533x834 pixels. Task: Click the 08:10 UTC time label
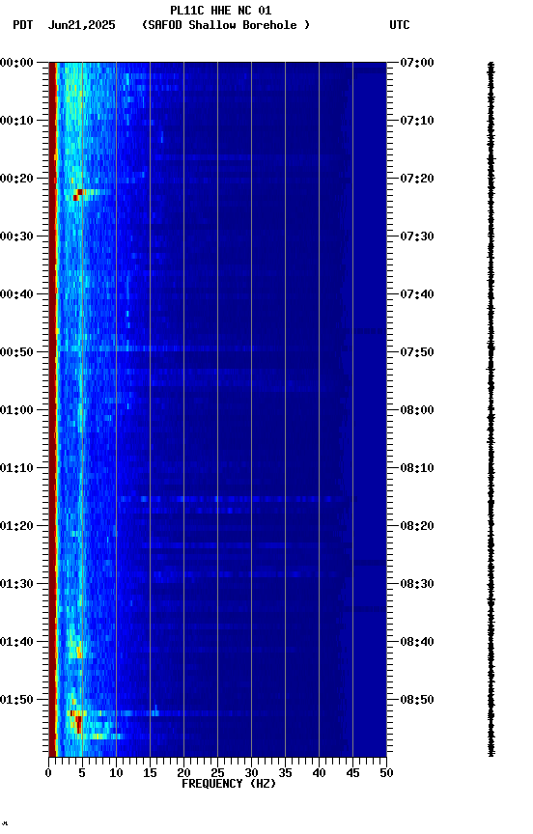coord(417,468)
